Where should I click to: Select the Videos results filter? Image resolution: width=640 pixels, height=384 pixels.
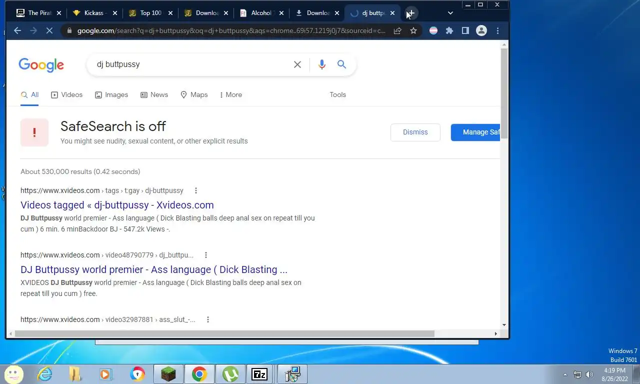67,94
